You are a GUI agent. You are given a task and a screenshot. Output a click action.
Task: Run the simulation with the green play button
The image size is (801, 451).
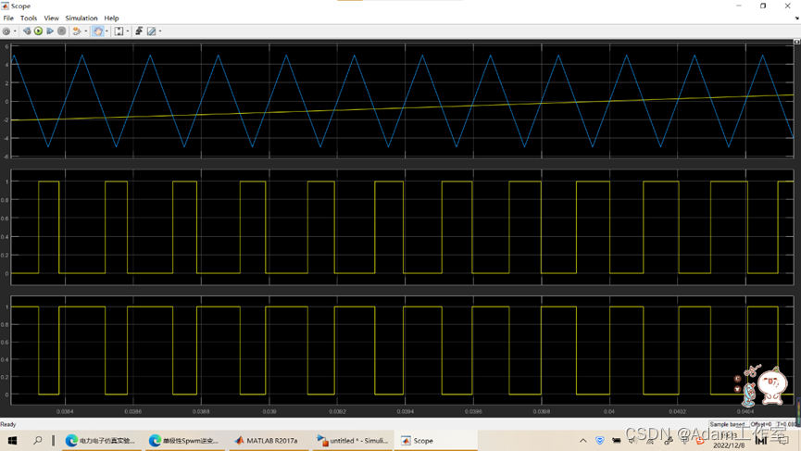[x=38, y=31]
